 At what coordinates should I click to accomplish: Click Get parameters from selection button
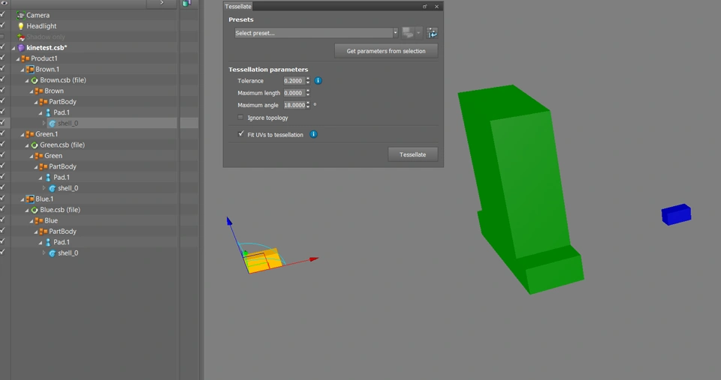click(386, 51)
